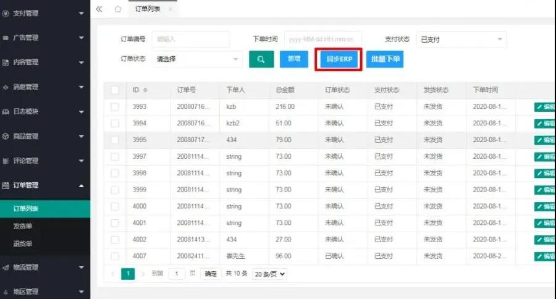Click the 批量下单 button
Screen dimensions: 556x299
click(385, 59)
